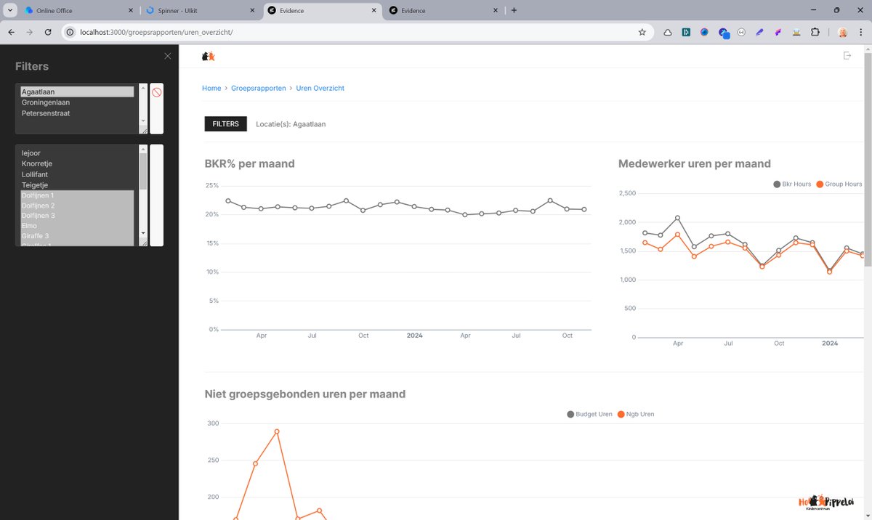Click the FILTERS button

click(225, 124)
